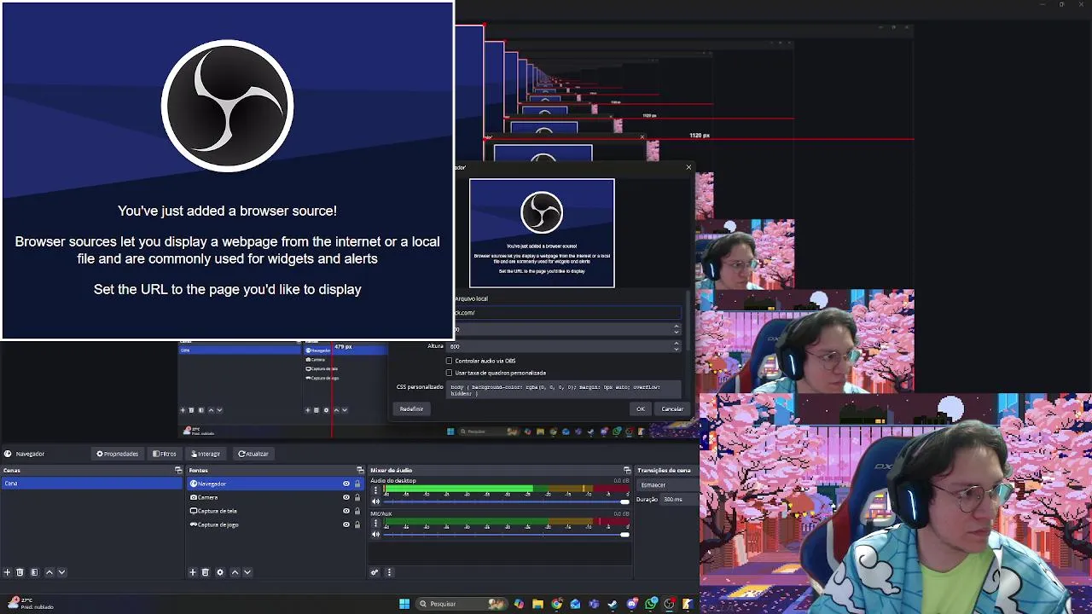Enable Usar taxa de quadros personalizada
Image resolution: width=1092 pixels, height=614 pixels.
tap(449, 373)
